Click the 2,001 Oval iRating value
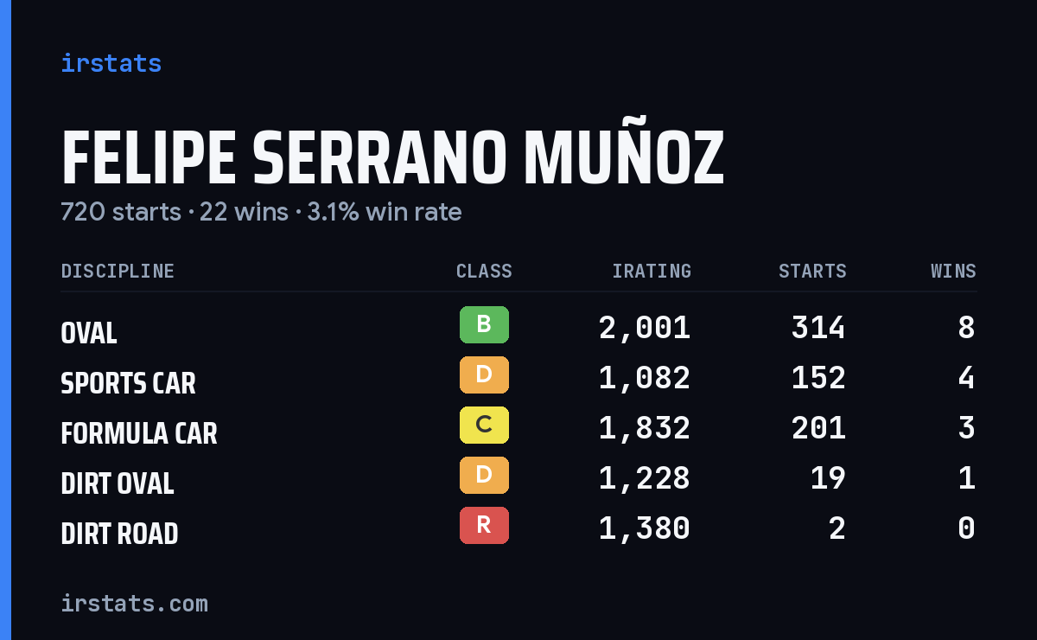Screen dimensions: 1037x640 (645, 328)
